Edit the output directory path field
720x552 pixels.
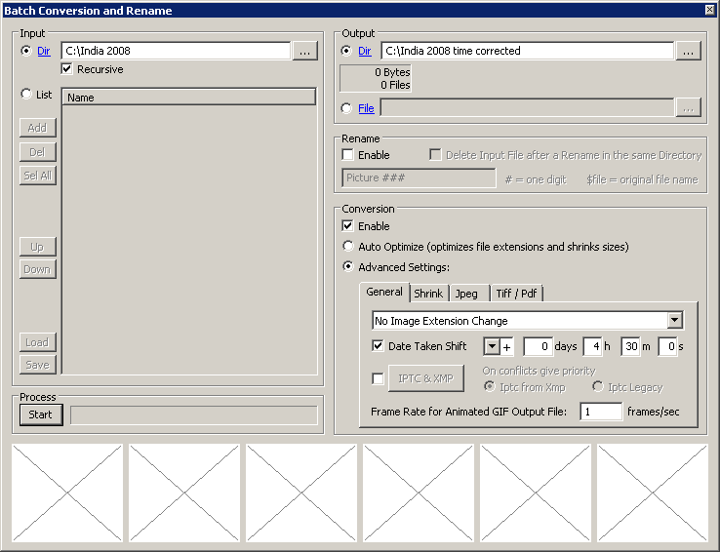point(527,51)
